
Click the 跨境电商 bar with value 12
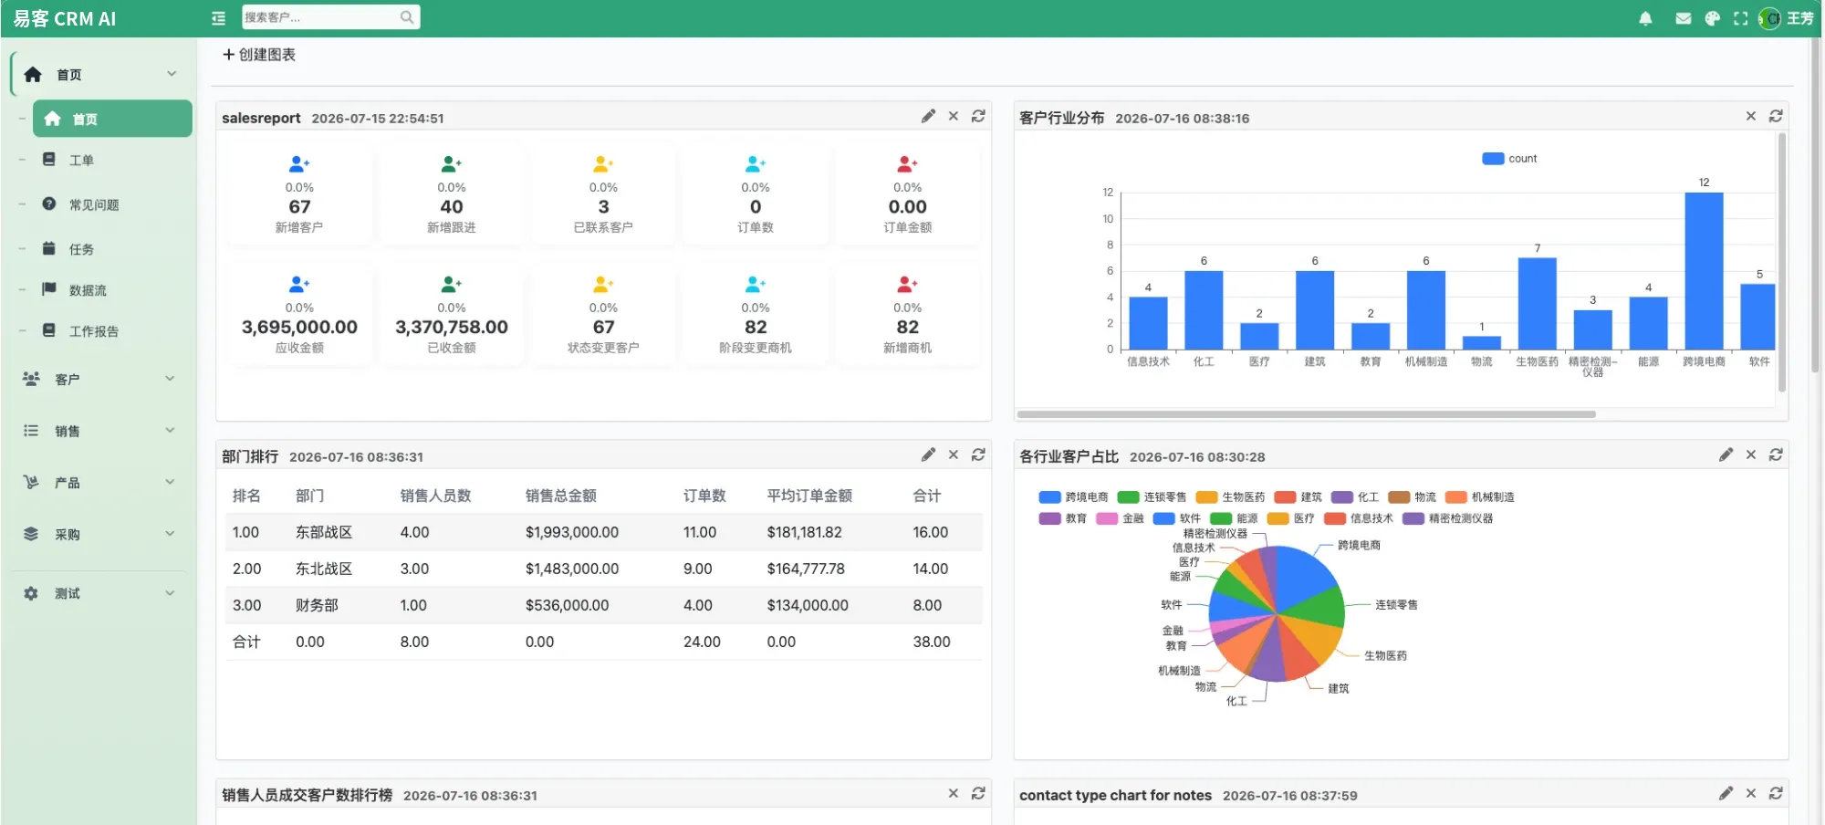(x=1704, y=271)
